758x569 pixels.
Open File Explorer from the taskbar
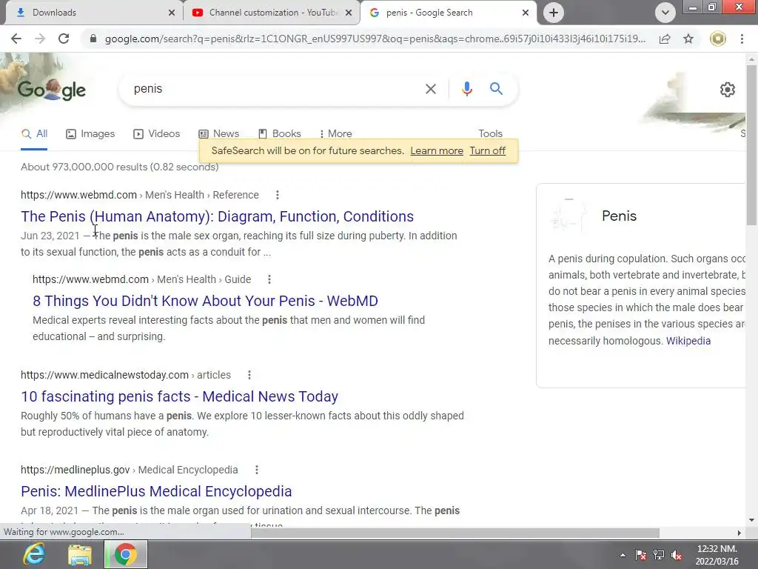coord(80,554)
